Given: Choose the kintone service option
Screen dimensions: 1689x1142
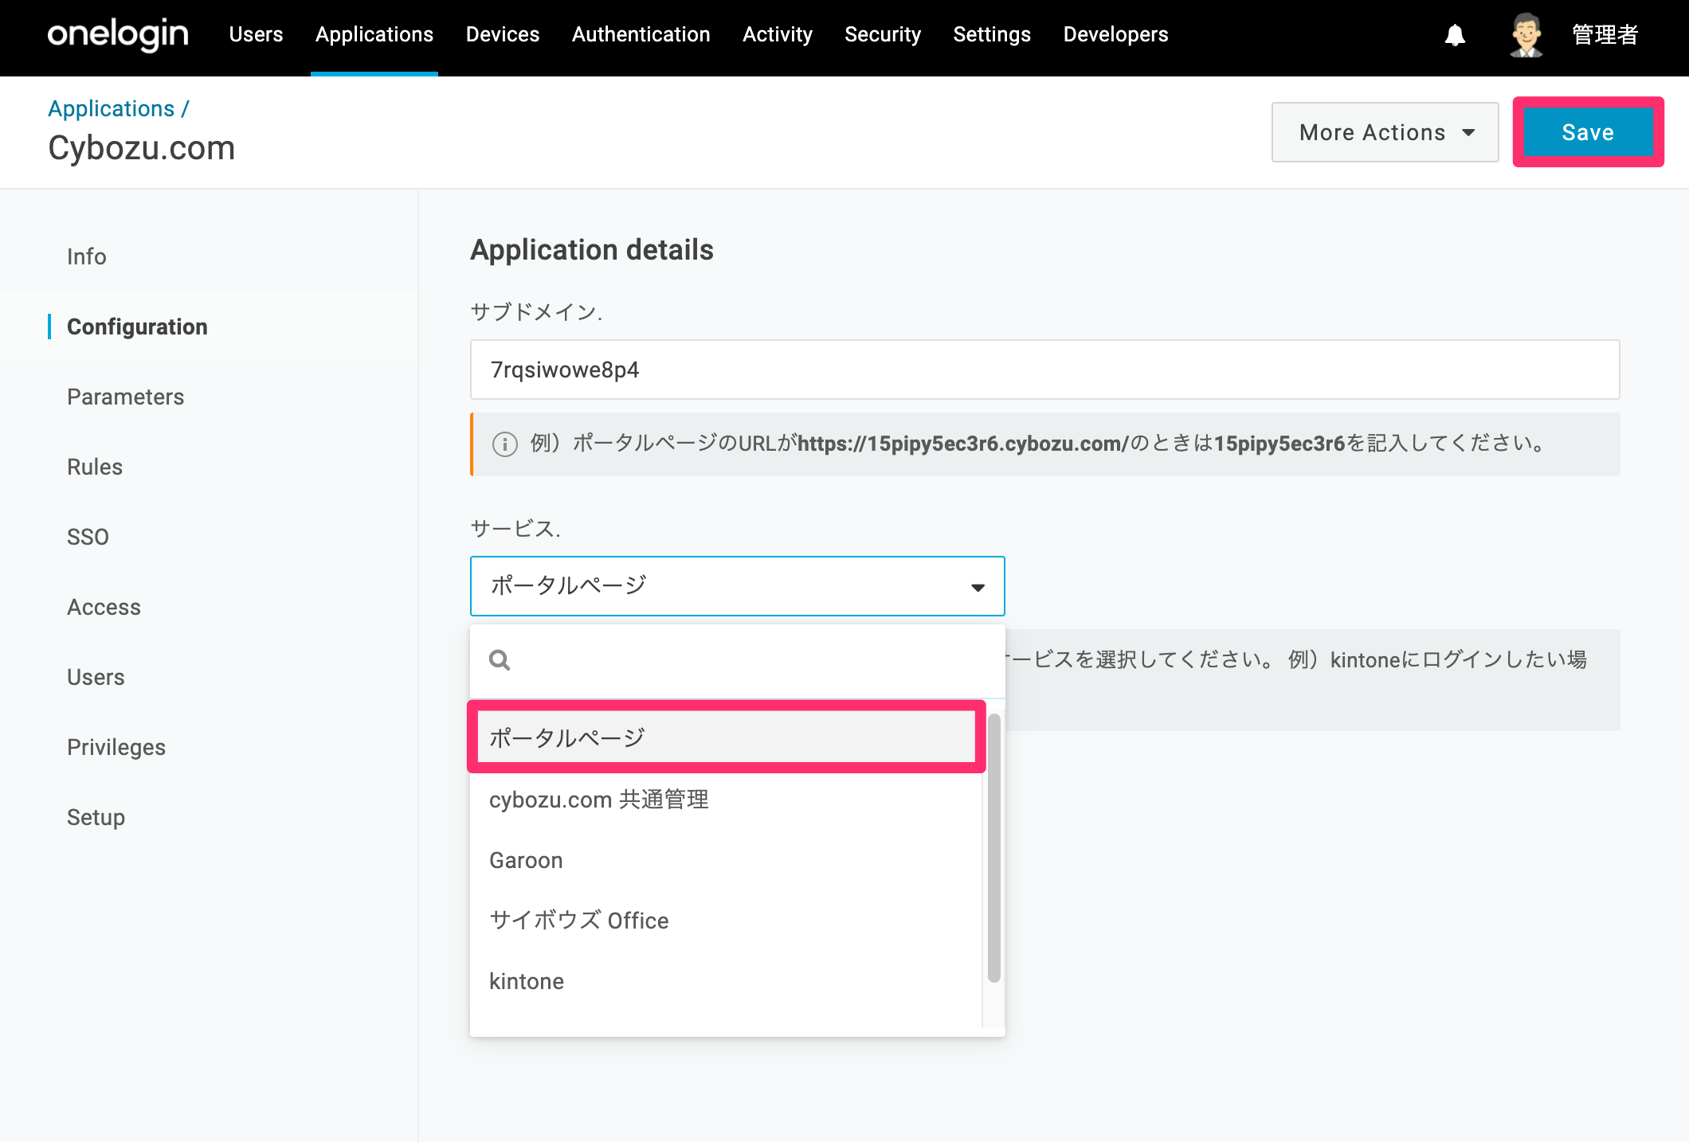Looking at the screenshot, I should [727, 981].
